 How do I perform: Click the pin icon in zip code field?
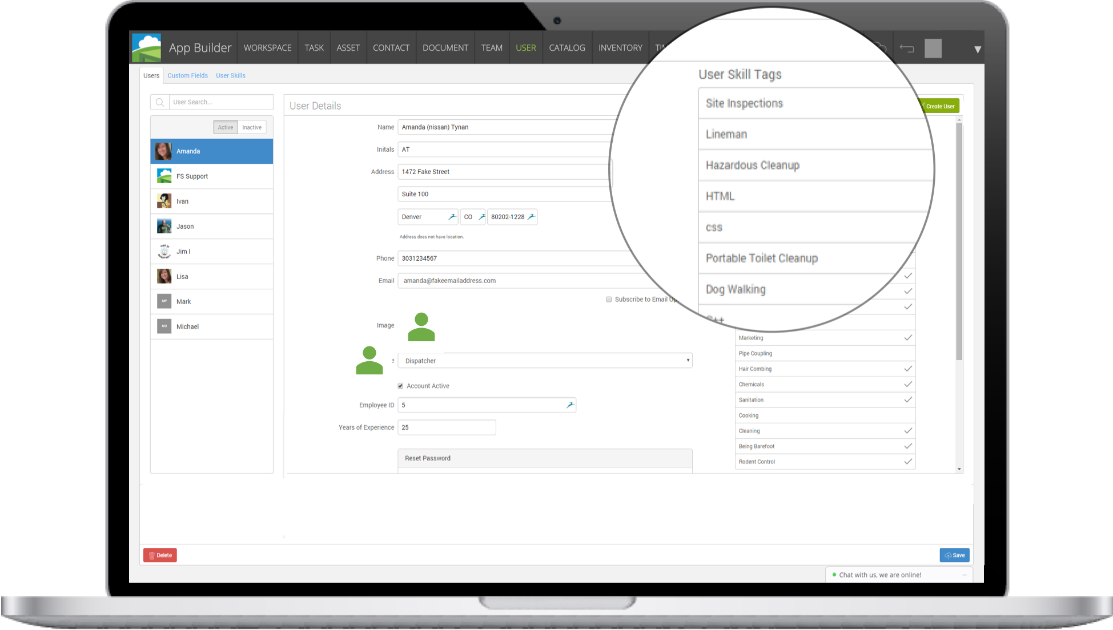[x=531, y=217]
